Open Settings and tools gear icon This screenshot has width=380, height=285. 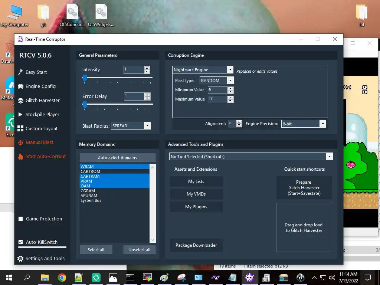click(21, 259)
